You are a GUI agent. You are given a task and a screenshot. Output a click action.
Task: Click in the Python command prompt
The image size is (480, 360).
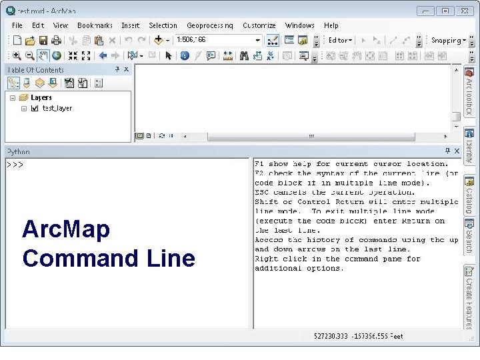[x=127, y=243]
